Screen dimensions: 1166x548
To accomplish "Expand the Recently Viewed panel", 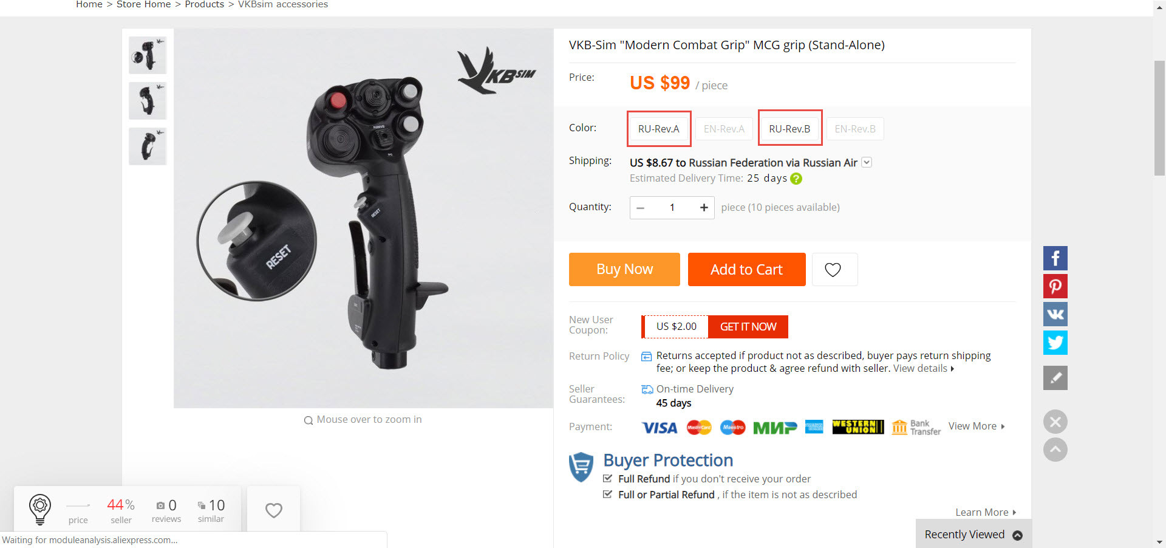I will (973, 535).
